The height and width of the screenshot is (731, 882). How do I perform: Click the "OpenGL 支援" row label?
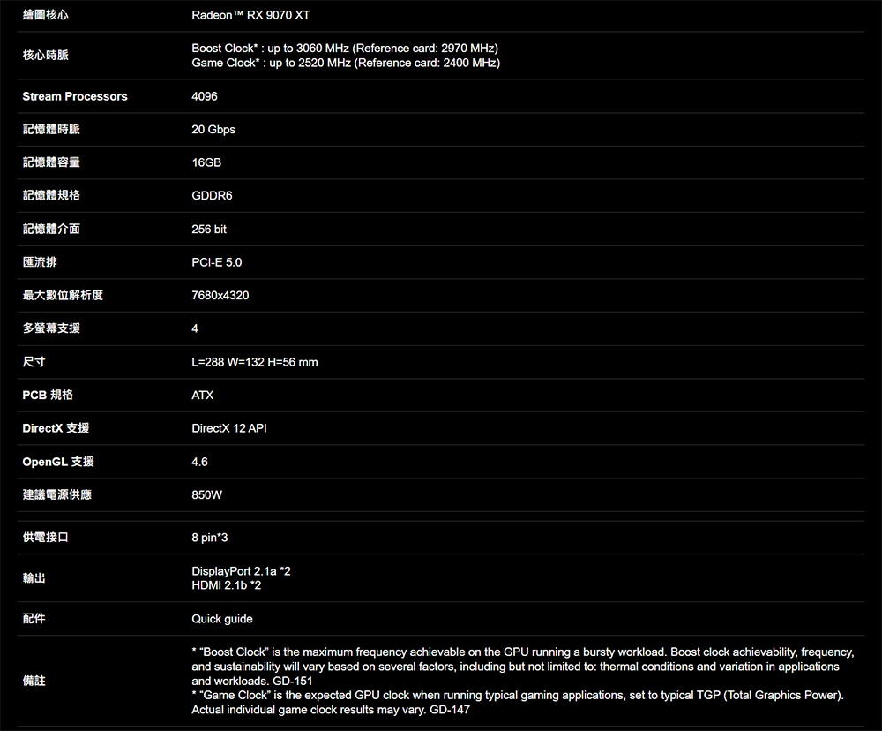pyautogui.click(x=58, y=462)
